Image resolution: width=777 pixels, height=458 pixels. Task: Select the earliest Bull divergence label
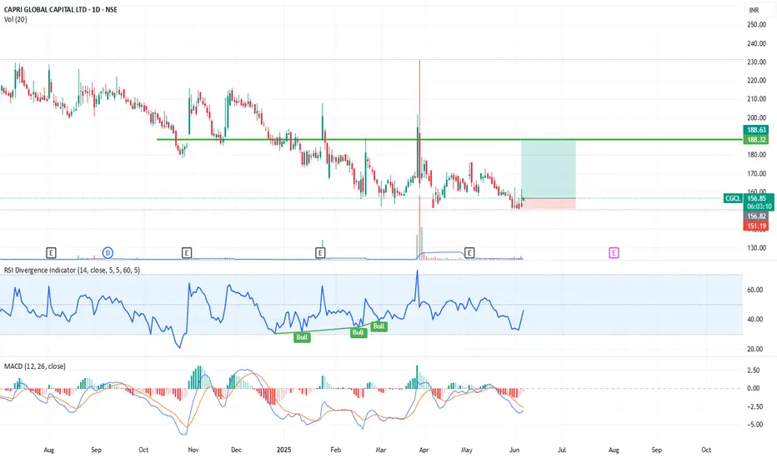click(302, 337)
